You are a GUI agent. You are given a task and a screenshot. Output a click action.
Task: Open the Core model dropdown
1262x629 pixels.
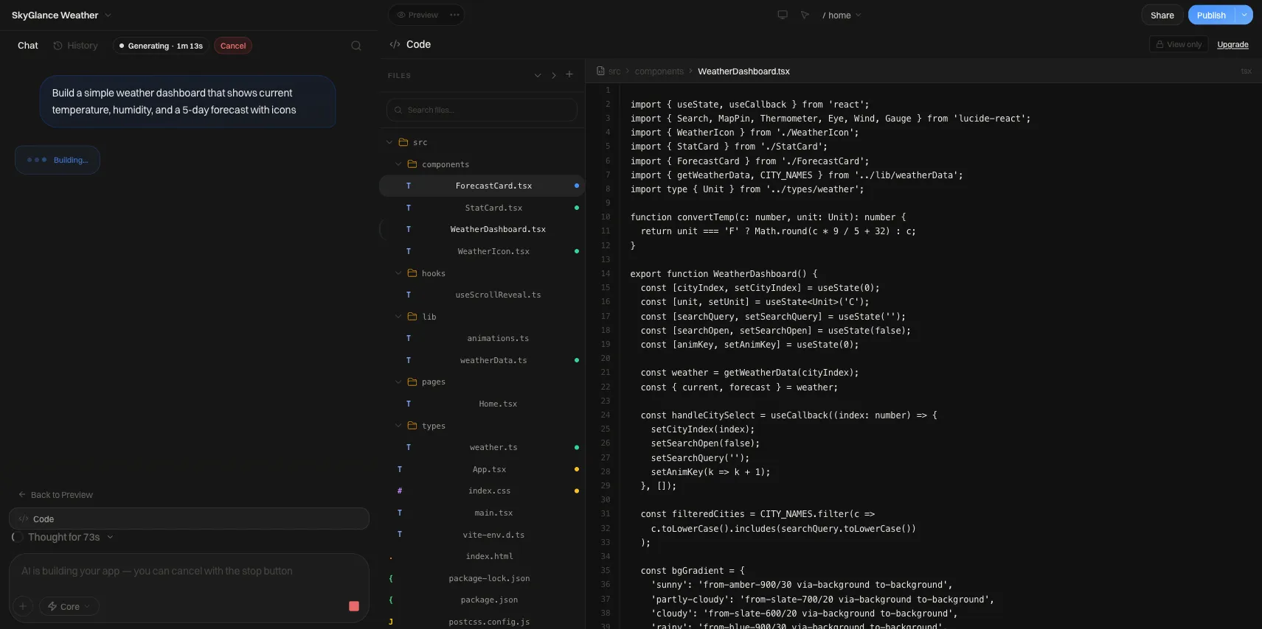[69, 606]
